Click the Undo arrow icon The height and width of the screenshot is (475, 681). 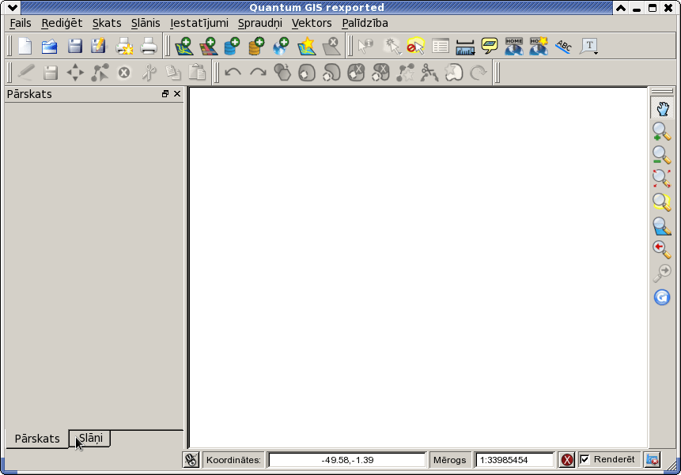point(233,73)
